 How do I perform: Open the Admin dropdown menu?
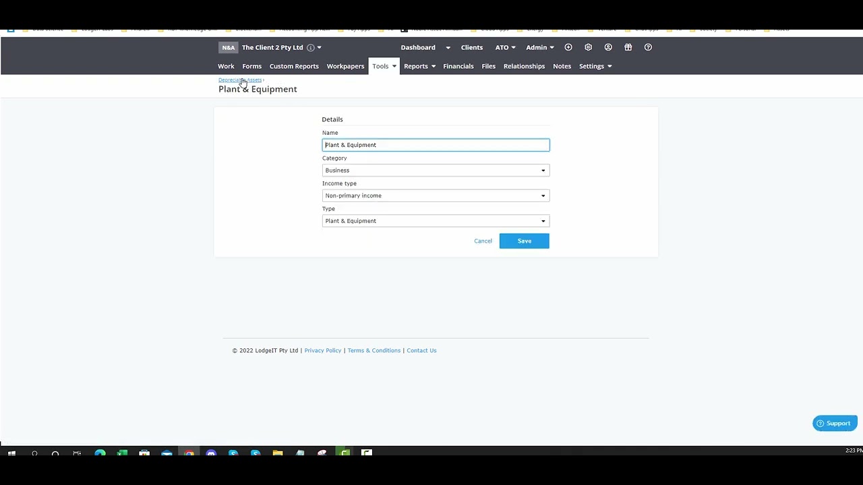pos(540,47)
